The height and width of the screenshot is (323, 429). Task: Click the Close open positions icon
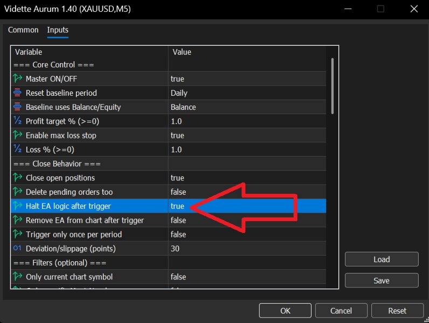click(x=17, y=178)
